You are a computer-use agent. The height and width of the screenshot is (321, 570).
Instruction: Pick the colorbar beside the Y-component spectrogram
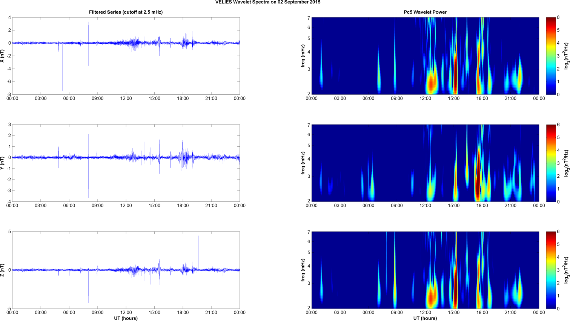pos(551,163)
